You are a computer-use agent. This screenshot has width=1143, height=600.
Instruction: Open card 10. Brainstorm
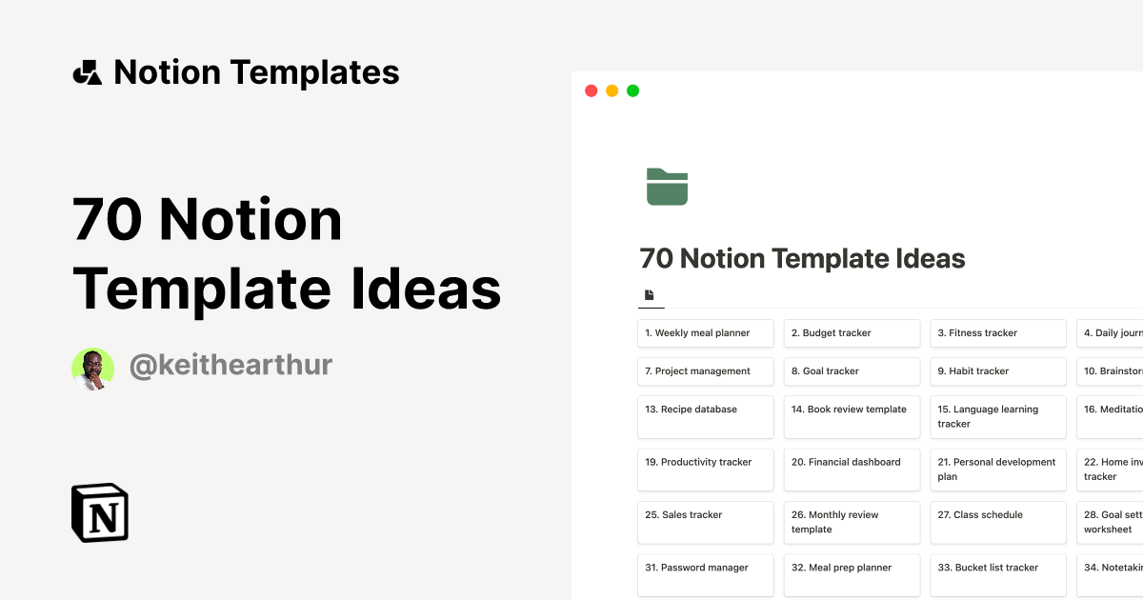point(1110,371)
